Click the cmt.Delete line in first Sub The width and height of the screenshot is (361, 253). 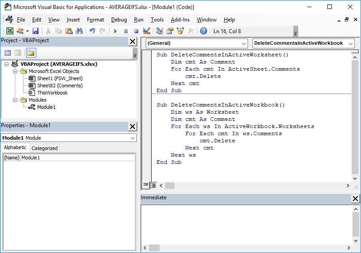[x=203, y=76]
